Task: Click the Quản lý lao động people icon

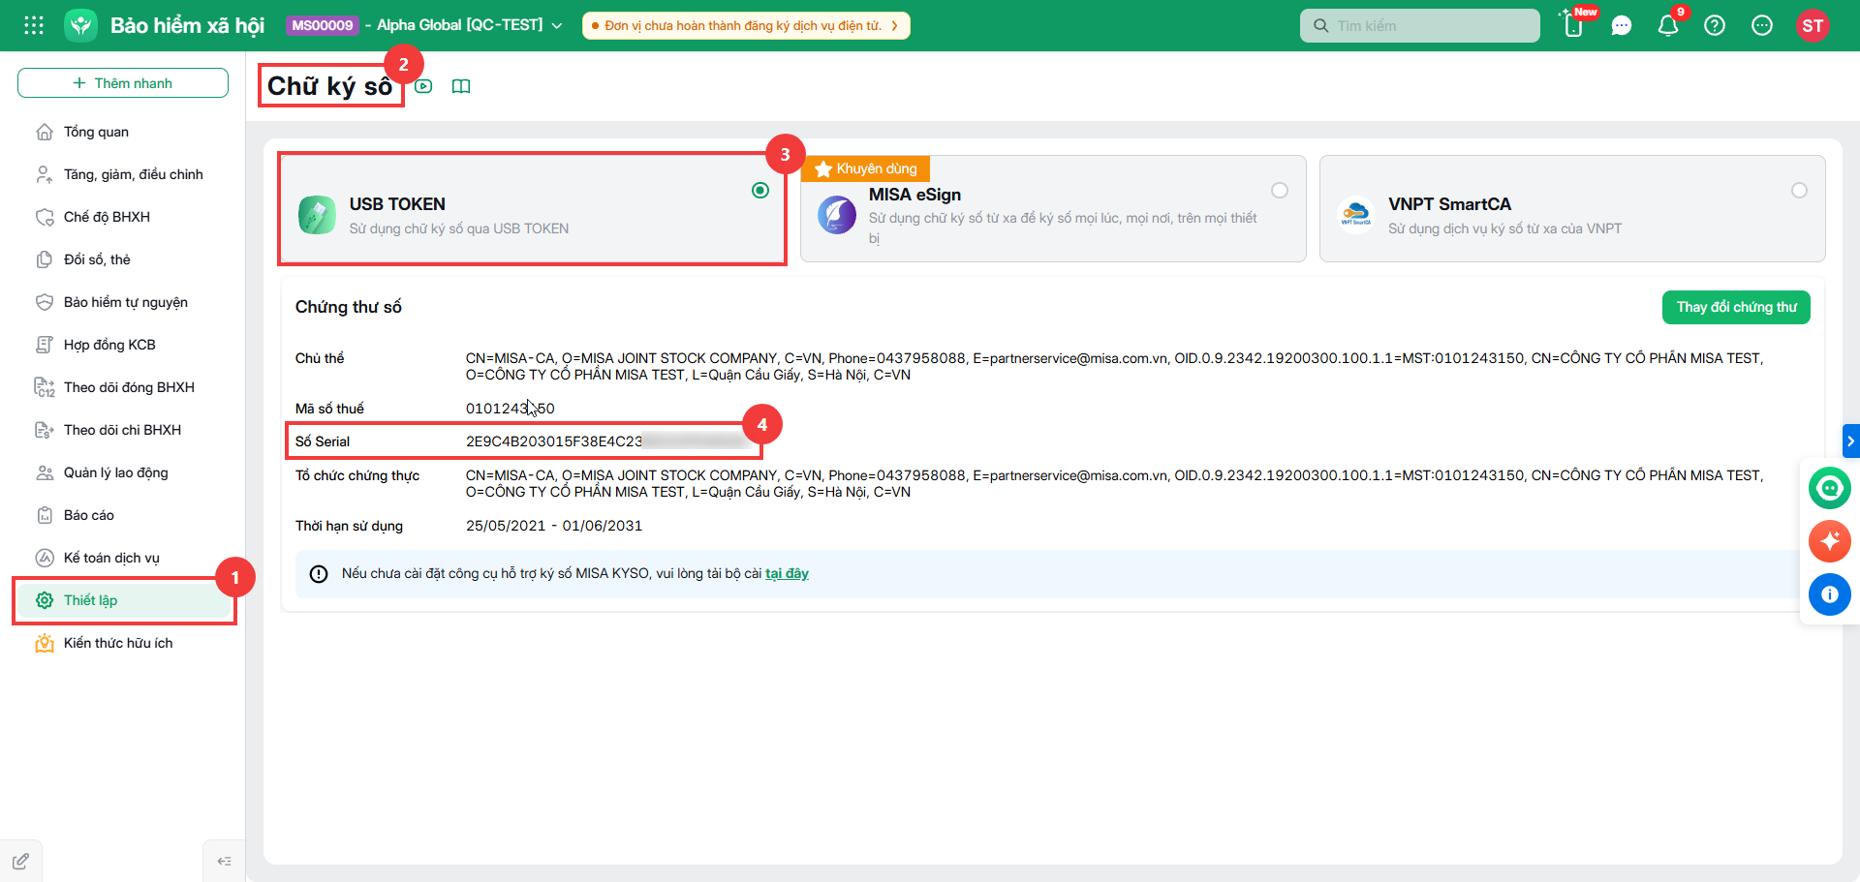Action: [x=45, y=472]
